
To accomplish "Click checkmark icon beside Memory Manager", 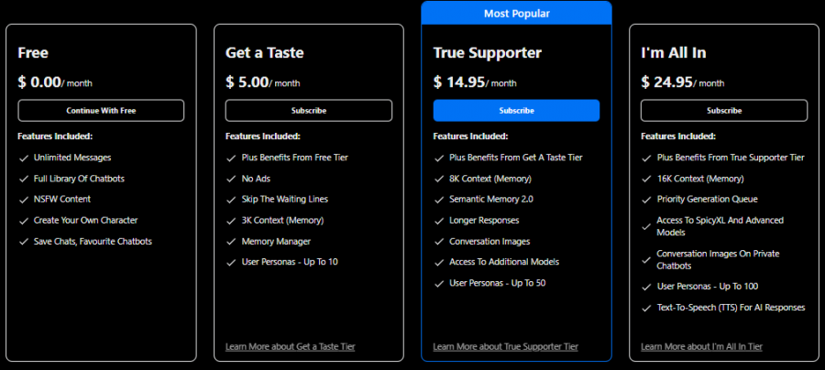I will click(x=231, y=242).
